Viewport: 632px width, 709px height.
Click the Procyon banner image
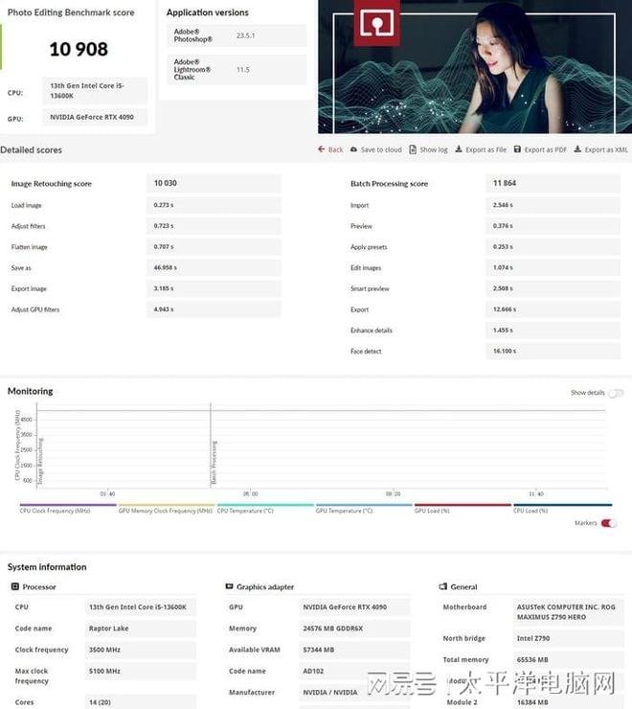click(474, 67)
